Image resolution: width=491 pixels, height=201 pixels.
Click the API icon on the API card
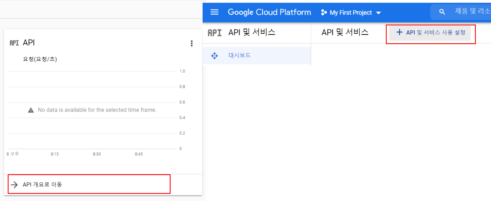14,43
